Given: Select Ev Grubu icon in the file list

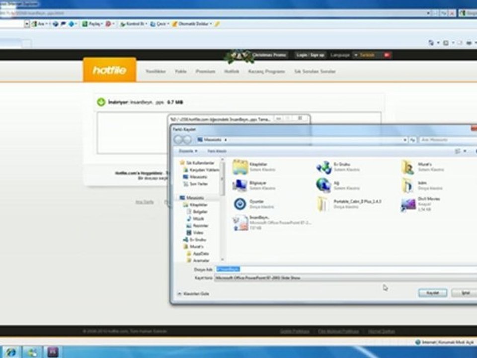Looking at the screenshot, I should coord(323,167).
